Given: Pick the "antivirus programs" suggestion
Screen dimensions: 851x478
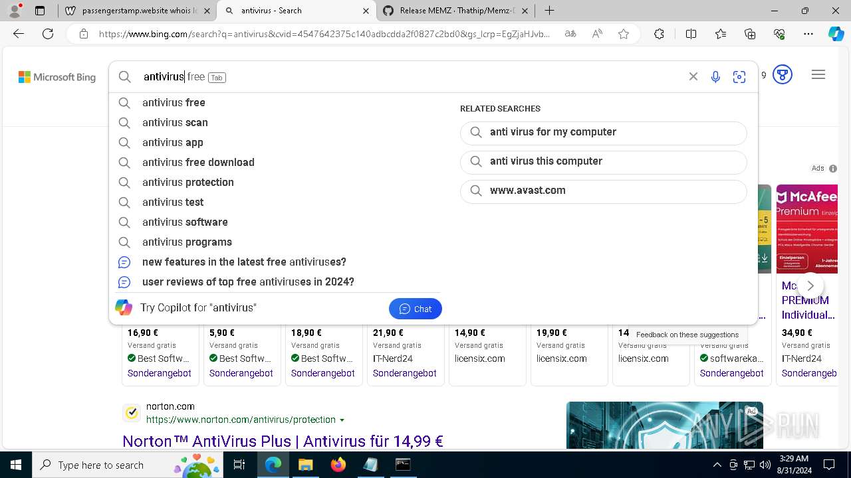Looking at the screenshot, I should click(278, 242).
